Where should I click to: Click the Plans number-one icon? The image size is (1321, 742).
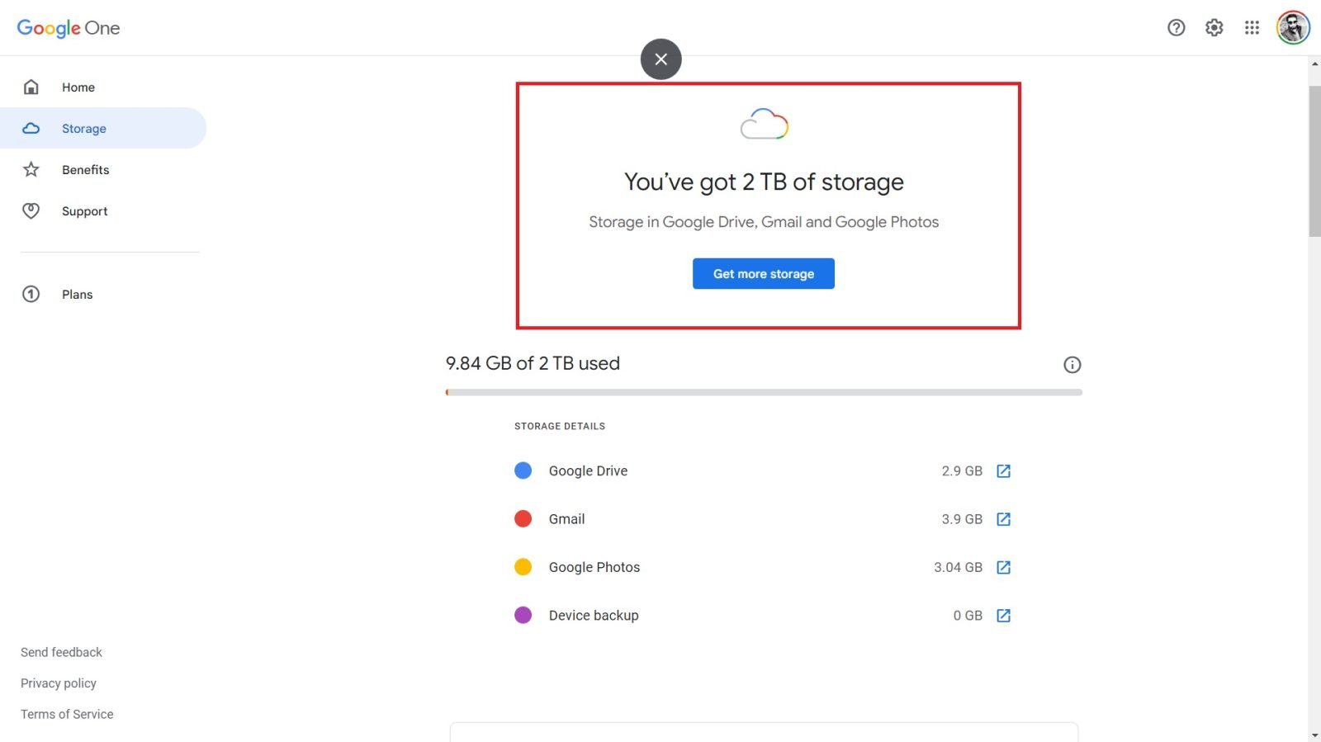click(31, 294)
